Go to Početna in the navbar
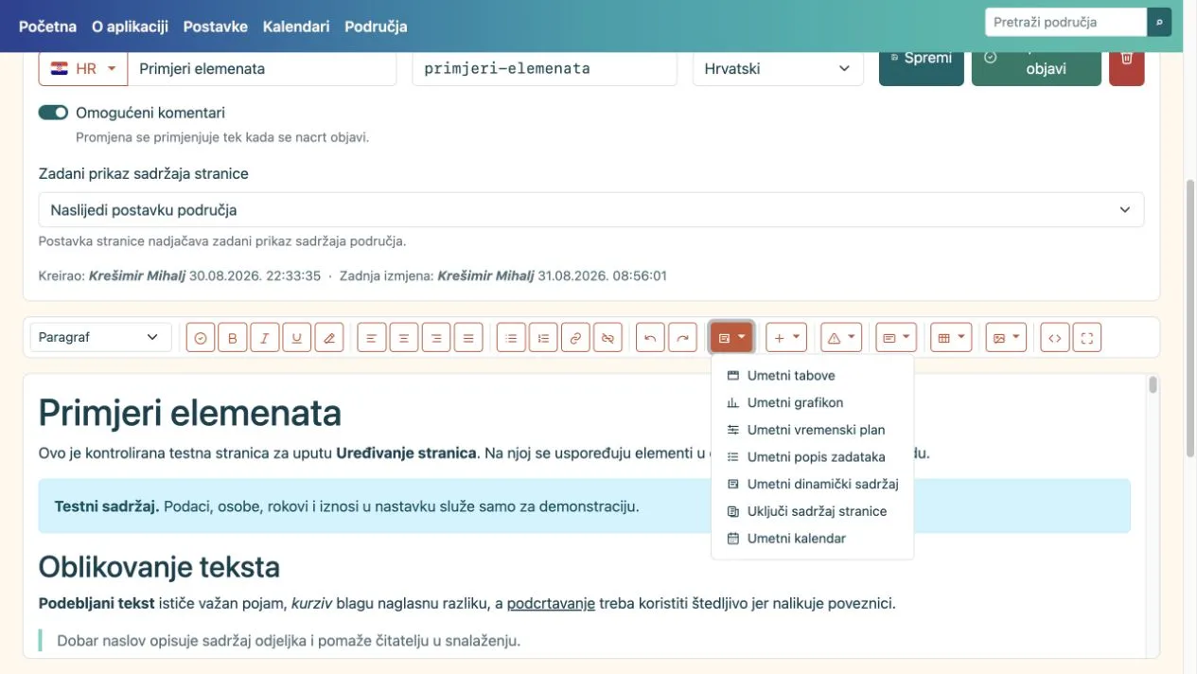Screen dimensions: 1197x674 47,27
